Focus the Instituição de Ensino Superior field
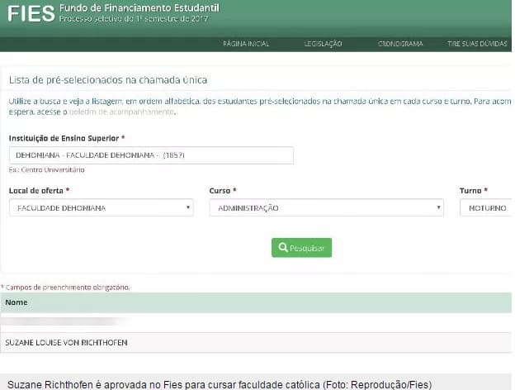This screenshot has height=390, width=515. 151,155
